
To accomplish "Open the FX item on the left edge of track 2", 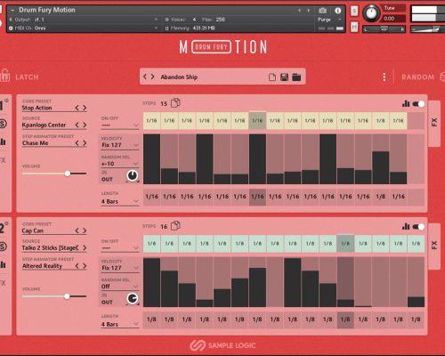I will (x=3, y=283).
